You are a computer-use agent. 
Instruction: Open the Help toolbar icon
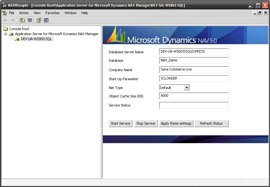pyautogui.click(x=39, y=20)
